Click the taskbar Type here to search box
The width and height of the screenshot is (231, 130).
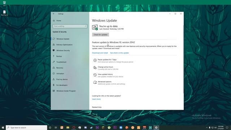[x=26, y=127]
